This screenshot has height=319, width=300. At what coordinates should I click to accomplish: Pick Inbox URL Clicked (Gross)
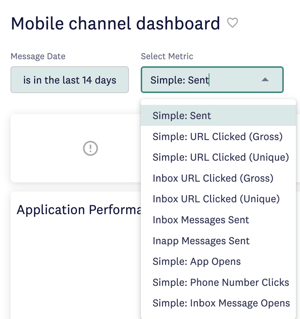click(x=218, y=178)
